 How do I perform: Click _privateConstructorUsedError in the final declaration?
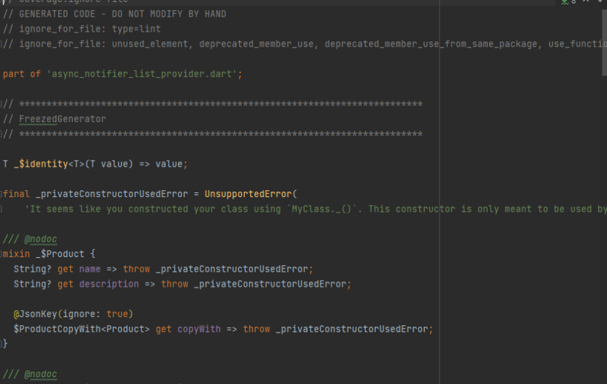112,194
